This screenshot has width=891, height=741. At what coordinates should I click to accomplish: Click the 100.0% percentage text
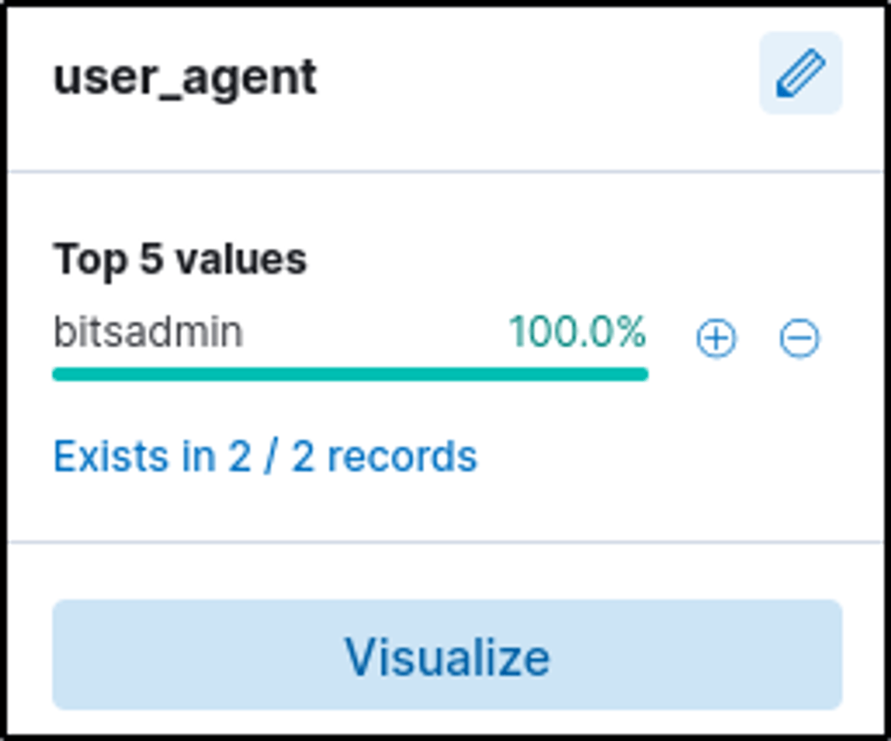(577, 332)
